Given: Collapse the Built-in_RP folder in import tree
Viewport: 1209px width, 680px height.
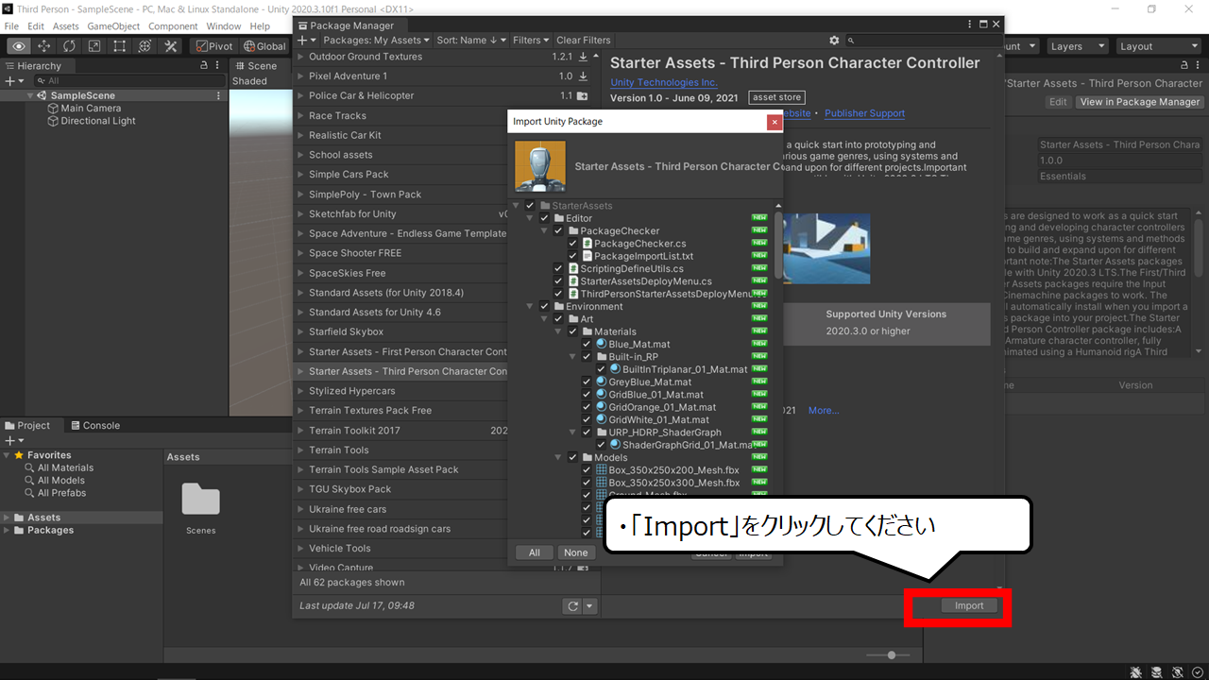Looking at the screenshot, I should coord(572,357).
